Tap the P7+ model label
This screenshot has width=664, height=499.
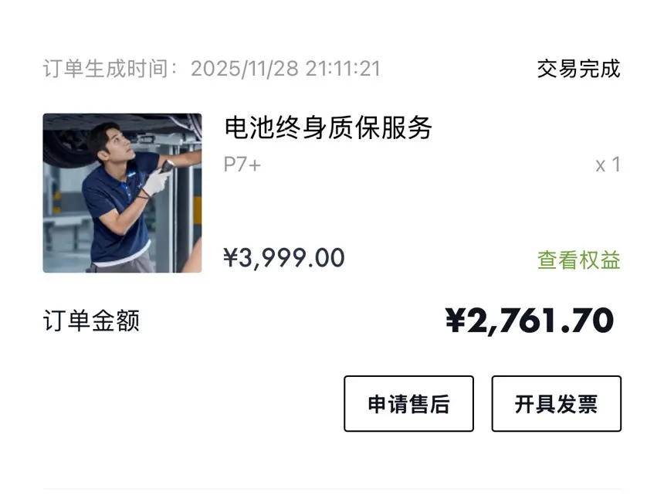point(242,165)
